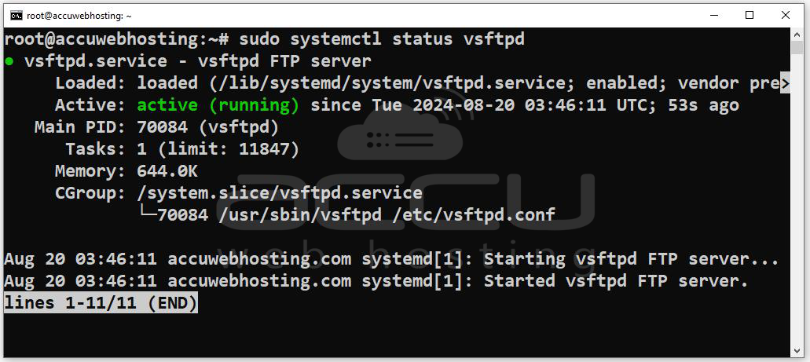Click the 'Started vsftpd FTP server.' log line

tap(616, 281)
